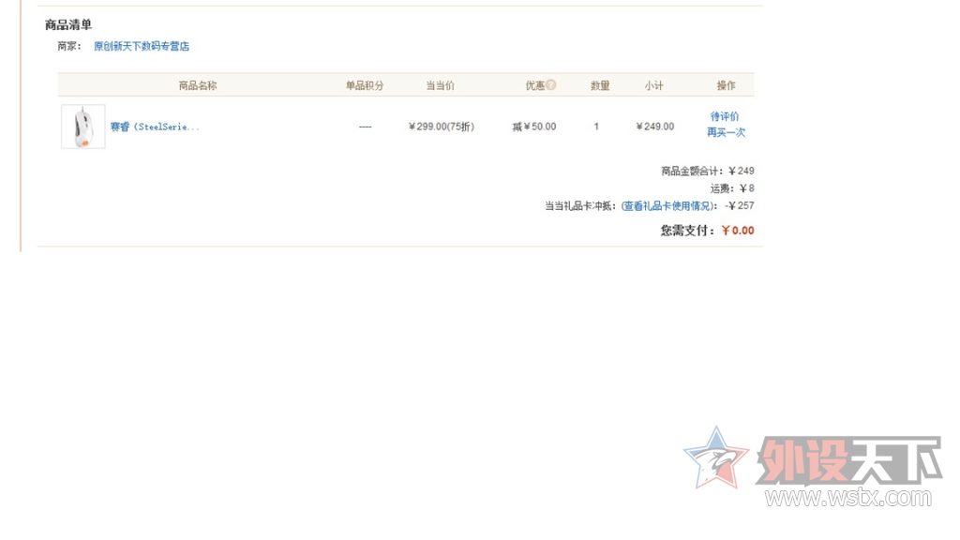Click 再买一次 to buy again
This screenshot has height=540, width=960.
726,132
